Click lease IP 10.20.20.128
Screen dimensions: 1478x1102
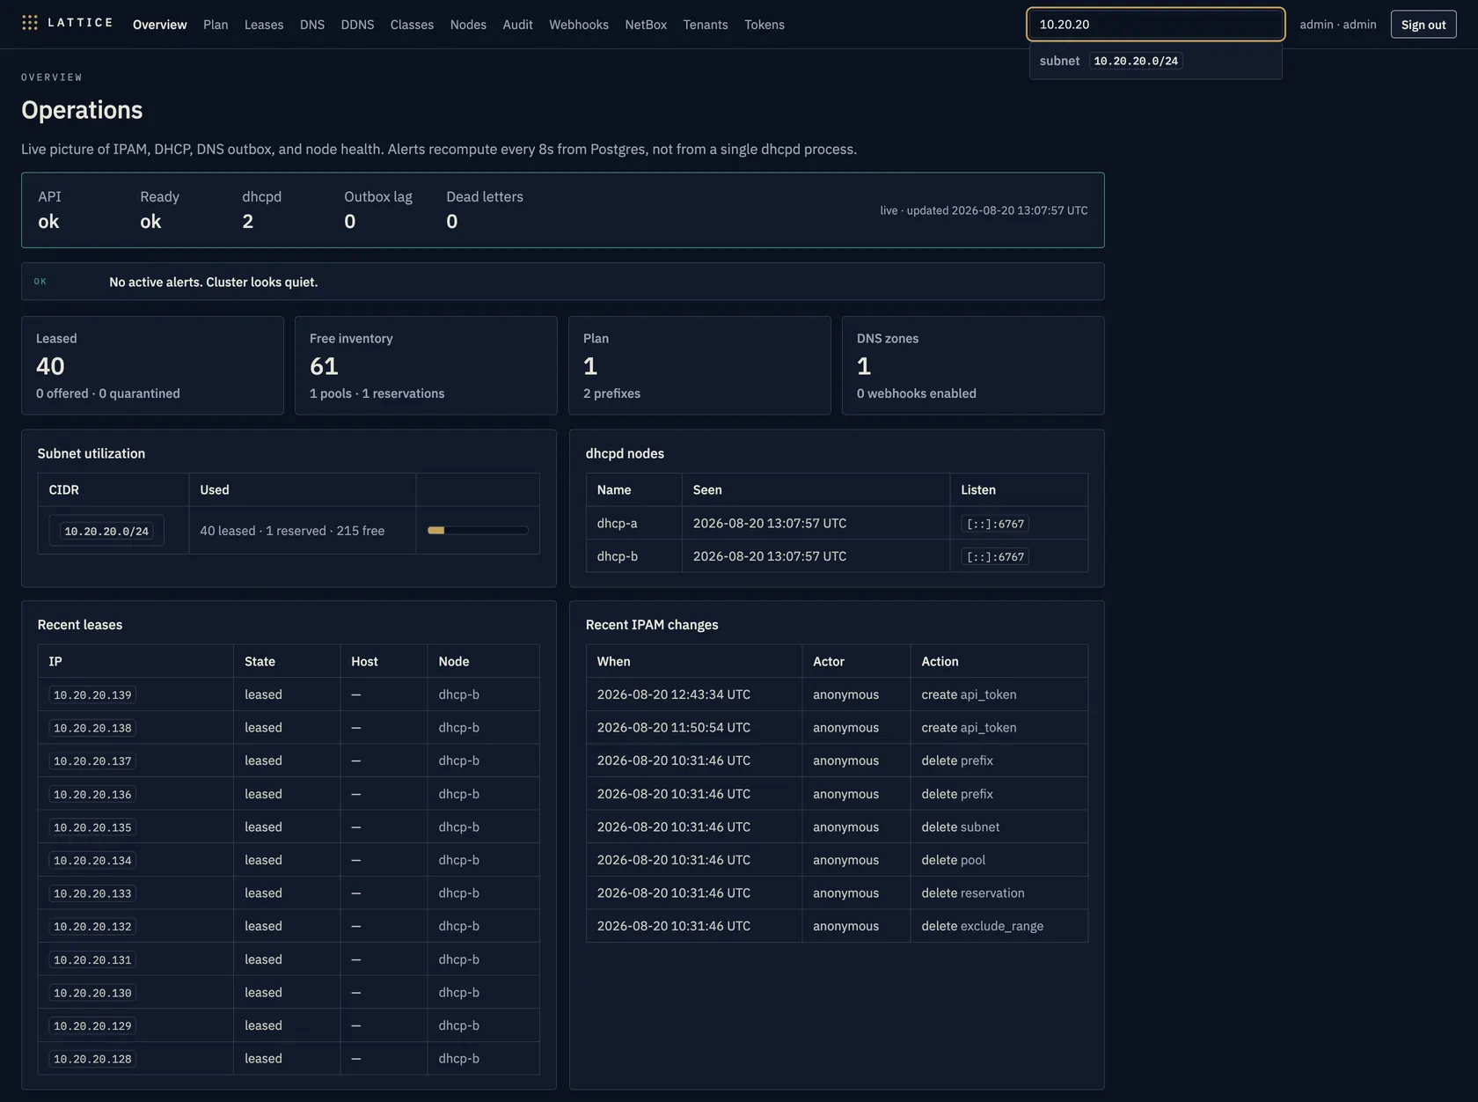point(92,1059)
